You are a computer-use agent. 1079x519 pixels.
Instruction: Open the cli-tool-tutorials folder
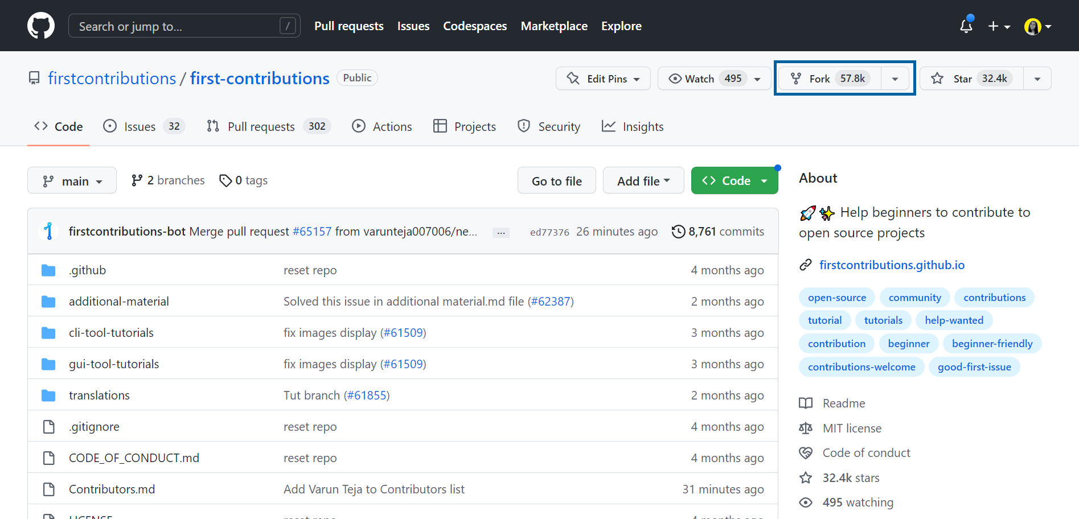(x=111, y=333)
